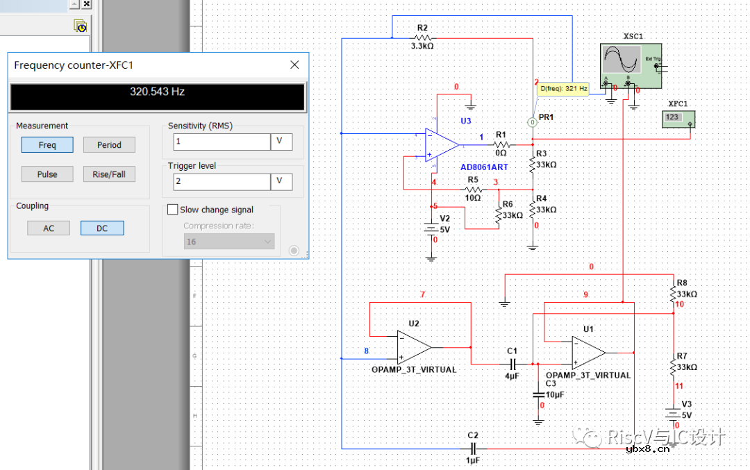Select resistor R2 3.3kΩ
Screen dimensions: 750x470
coord(422,37)
